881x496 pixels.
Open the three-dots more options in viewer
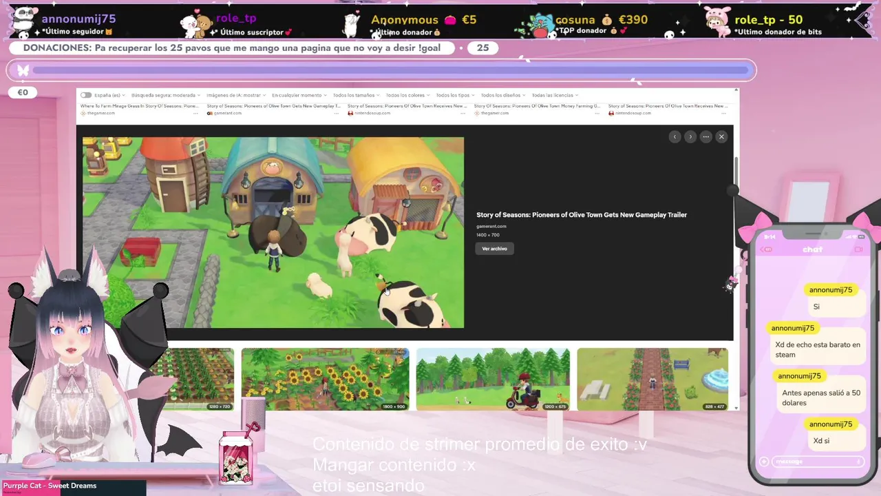click(x=705, y=136)
